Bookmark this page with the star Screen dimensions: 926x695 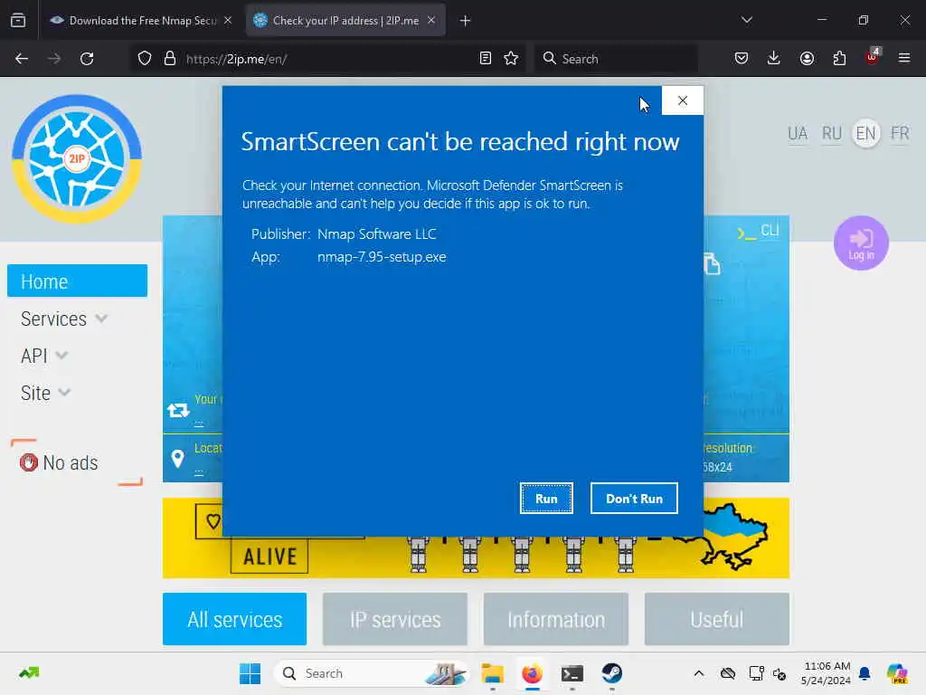click(x=511, y=59)
